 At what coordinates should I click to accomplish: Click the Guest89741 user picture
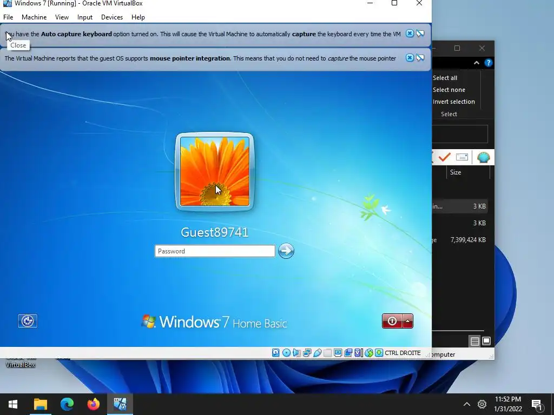(x=215, y=171)
